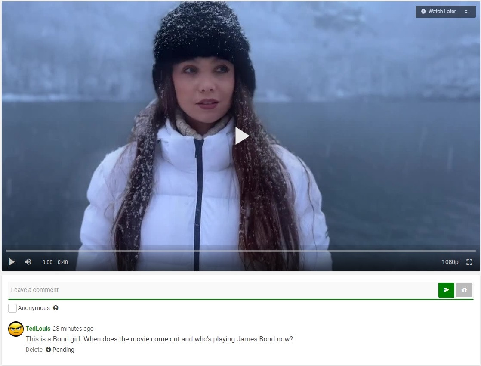Screen dimensions: 481x366
Task: Click the 0:40 duration time display
Action: pos(62,262)
